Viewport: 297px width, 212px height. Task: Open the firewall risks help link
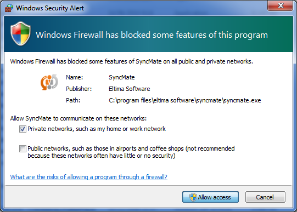coord(89,177)
